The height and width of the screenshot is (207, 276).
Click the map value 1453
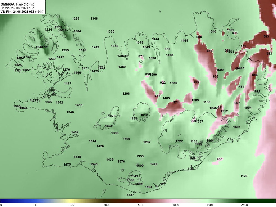pyautogui.click(x=79, y=105)
